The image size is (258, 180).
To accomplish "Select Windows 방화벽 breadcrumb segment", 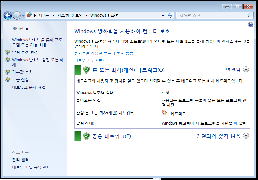I will click(104, 15).
